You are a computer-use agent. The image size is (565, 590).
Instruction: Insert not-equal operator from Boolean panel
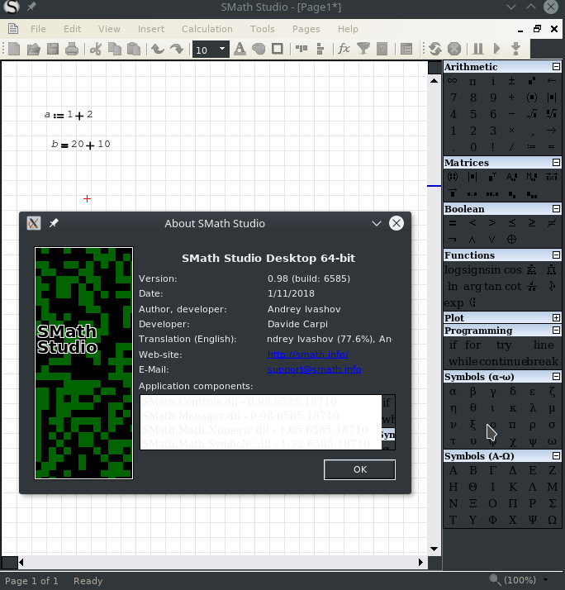tap(552, 223)
